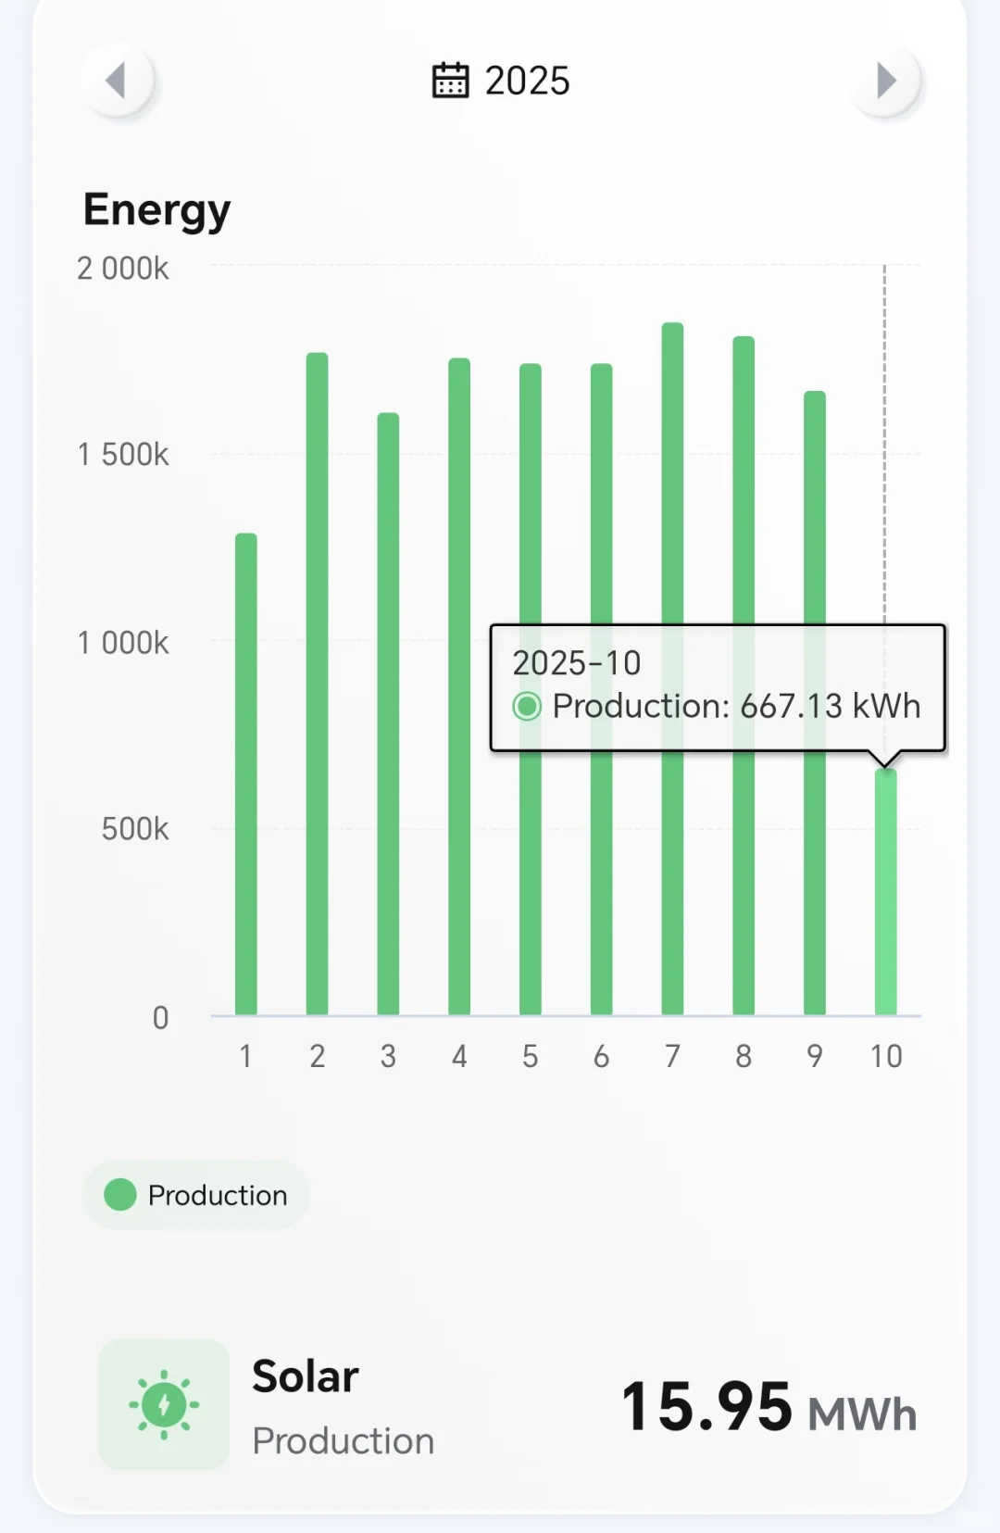Go to the previous year with left arrow
This screenshot has width=1000, height=1533.
coord(117,81)
